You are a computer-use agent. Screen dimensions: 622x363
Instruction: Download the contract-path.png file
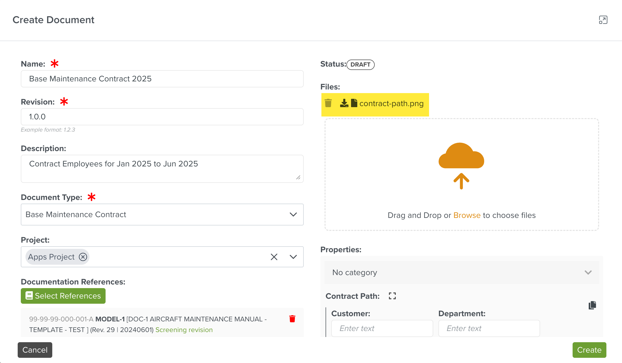344,103
